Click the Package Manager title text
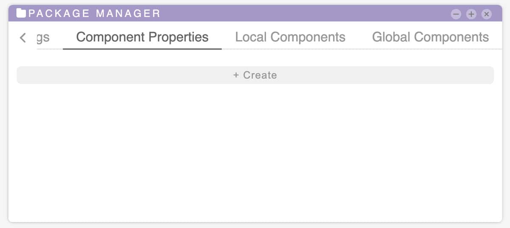 pos(94,13)
